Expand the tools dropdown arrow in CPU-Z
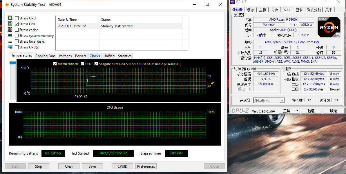The width and height of the screenshot is (346, 174). coord(297,111)
